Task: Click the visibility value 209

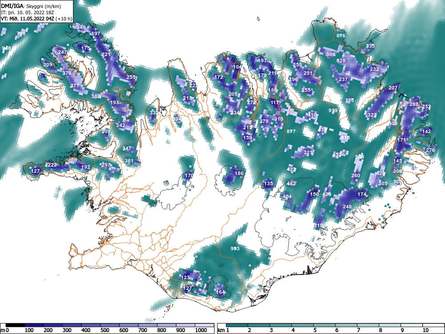Action: 48,65
